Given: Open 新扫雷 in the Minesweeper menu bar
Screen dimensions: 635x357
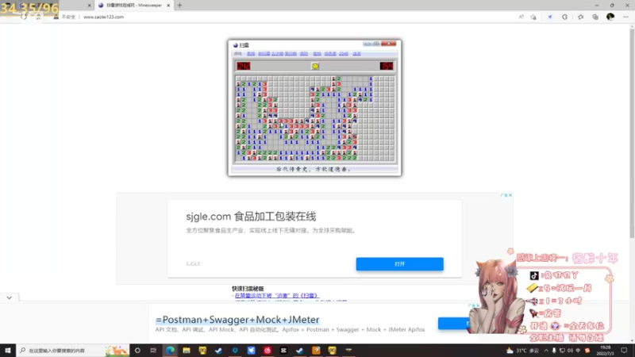Looking at the screenshot, I should click(264, 53).
